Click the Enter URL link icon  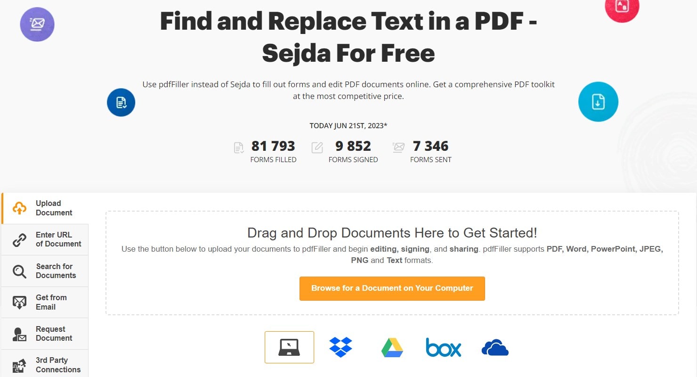(19, 239)
